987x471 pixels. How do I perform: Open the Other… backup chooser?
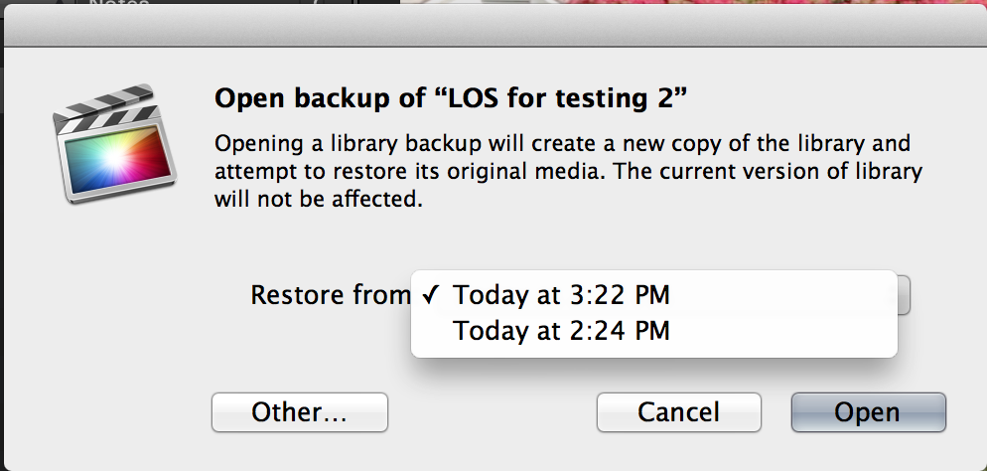tap(300, 412)
